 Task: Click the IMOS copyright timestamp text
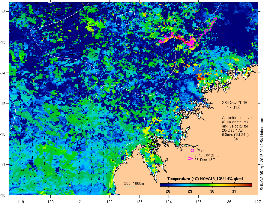point(262,154)
